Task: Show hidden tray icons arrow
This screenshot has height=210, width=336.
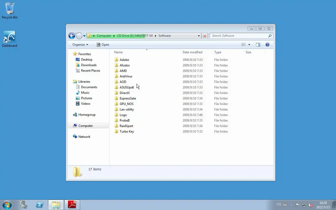Action: click(x=291, y=205)
